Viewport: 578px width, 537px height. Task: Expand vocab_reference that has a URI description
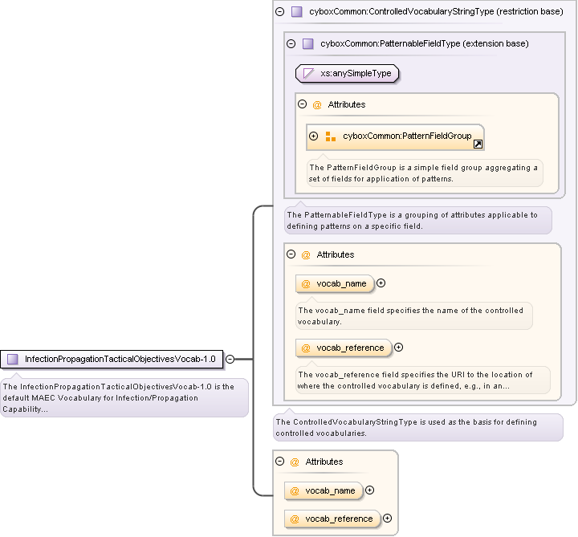[x=399, y=348]
